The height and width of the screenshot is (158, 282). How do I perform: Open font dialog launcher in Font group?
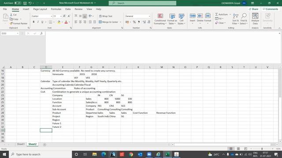point(71,28)
